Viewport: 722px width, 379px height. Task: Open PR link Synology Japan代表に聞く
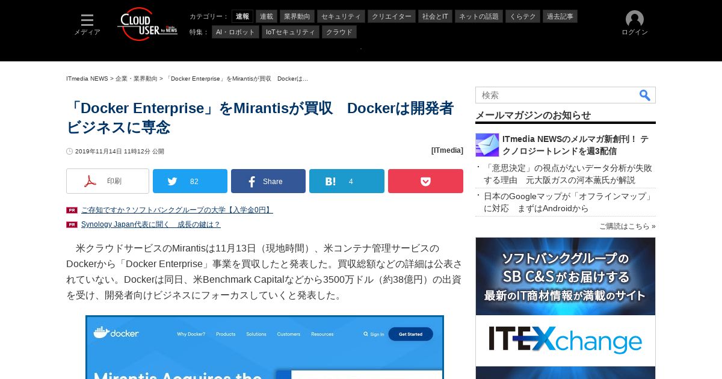click(151, 224)
